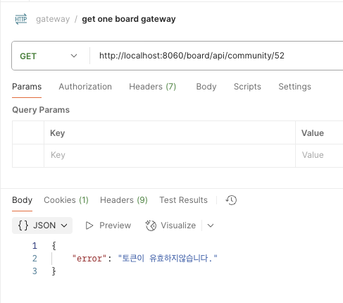Screen dimensions: 343x303
Task: Select the request name 'get one board gateway'
Action: point(129,19)
